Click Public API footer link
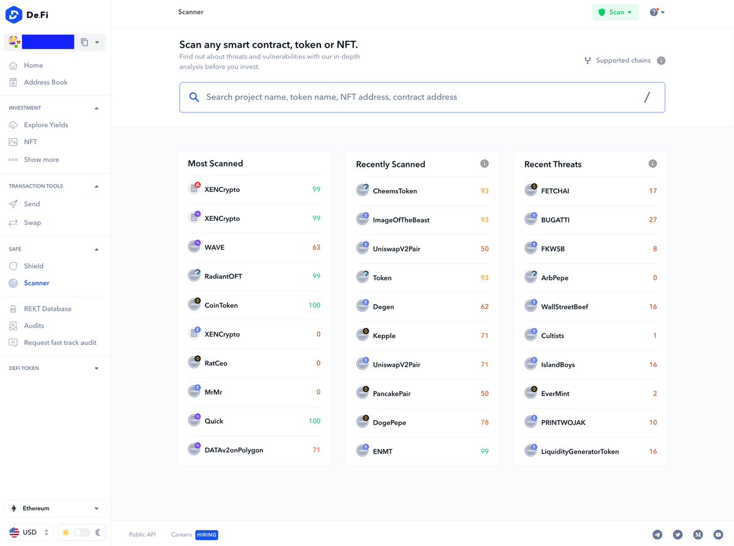 pos(143,534)
